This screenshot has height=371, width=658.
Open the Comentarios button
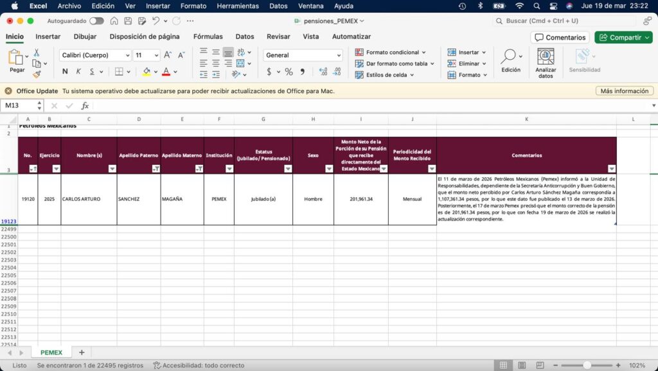(560, 37)
